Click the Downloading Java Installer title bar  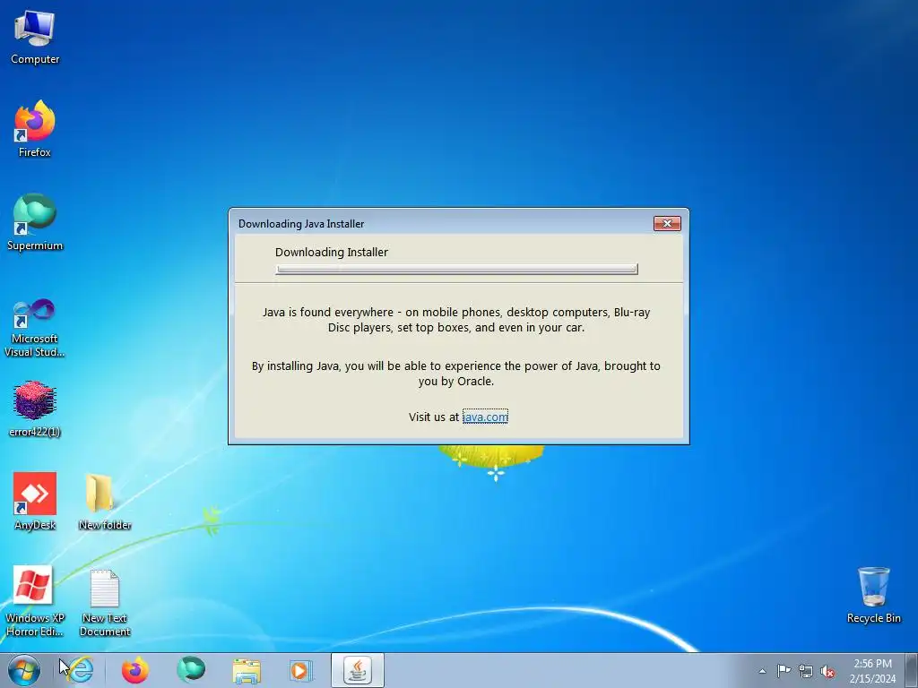point(442,223)
